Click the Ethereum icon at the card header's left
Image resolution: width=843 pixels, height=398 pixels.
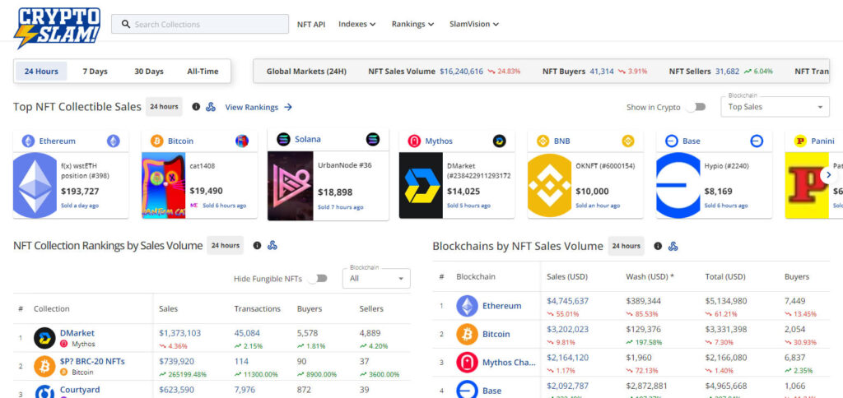pos(29,141)
